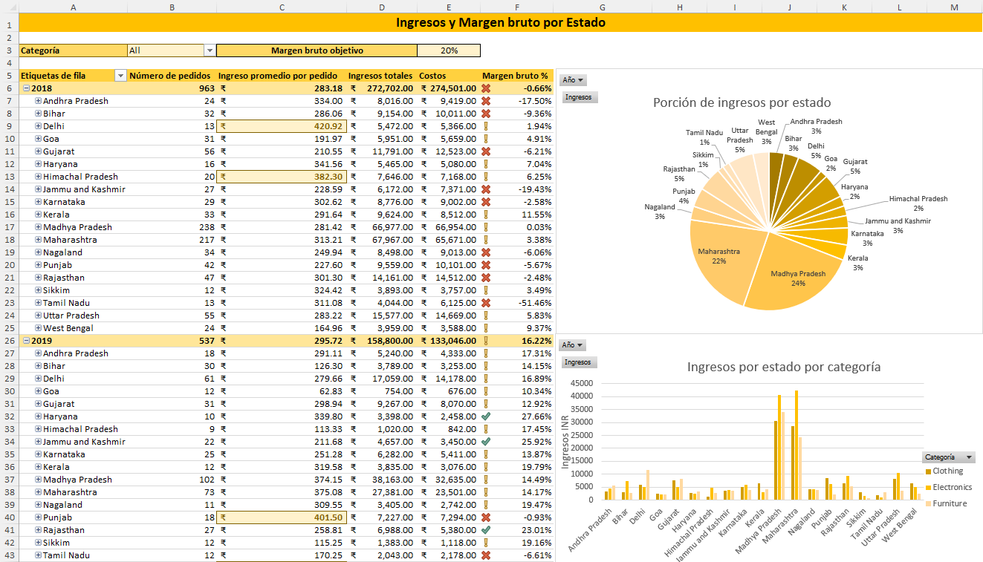Image resolution: width=983 pixels, height=562 pixels.
Task: Select the red X icon for 2018 total
Action: [x=486, y=88]
